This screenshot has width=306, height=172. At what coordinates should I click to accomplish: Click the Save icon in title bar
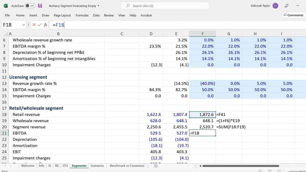point(40,6)
